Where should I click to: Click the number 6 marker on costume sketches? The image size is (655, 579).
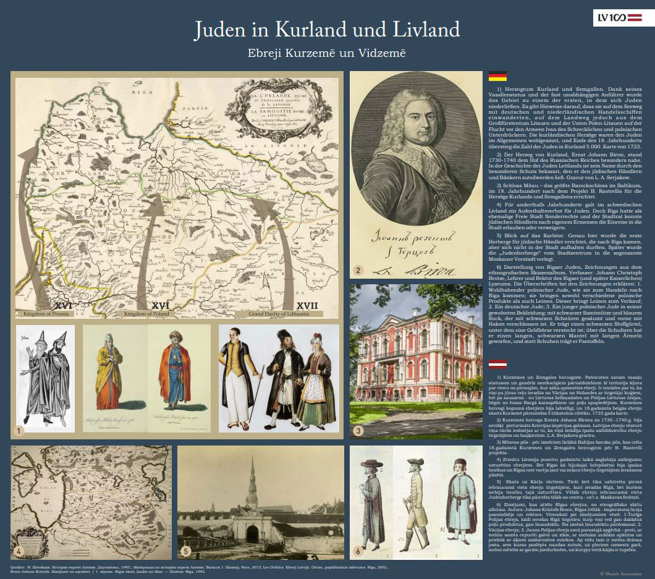[358, 551]
